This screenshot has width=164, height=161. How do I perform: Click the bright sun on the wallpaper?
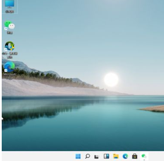click(x=111, y=79)
